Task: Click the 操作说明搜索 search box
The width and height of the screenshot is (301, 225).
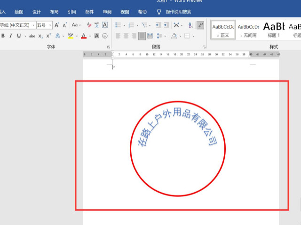Action: (178, 12)
